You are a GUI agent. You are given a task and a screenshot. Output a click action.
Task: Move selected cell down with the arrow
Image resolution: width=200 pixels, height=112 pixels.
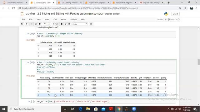point(49,24)
